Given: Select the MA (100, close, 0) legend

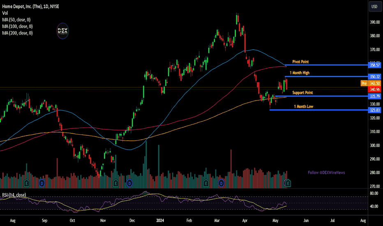Looking at the screenshot, I should click(17, 26).
